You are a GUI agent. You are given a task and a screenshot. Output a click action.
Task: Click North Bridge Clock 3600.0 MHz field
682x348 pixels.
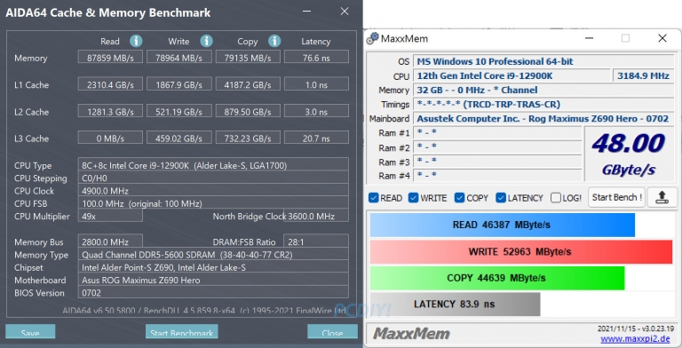pos(316,216)
